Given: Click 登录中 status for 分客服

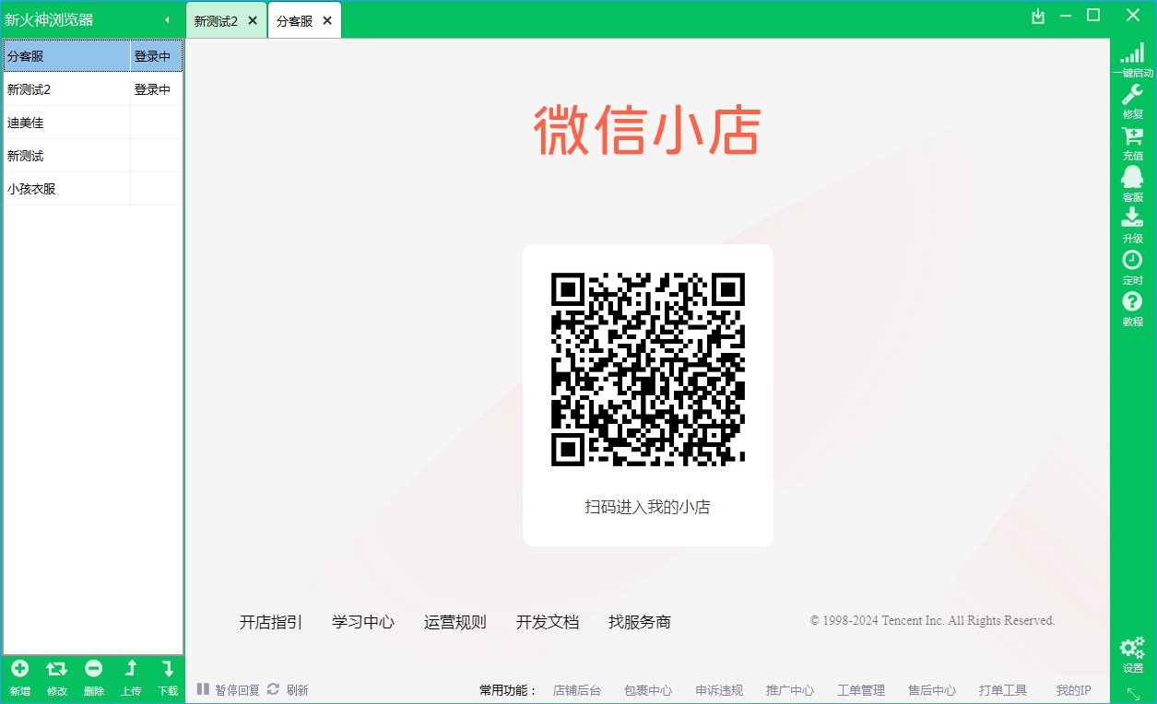Looking at the screenshot, I should 152,56.
